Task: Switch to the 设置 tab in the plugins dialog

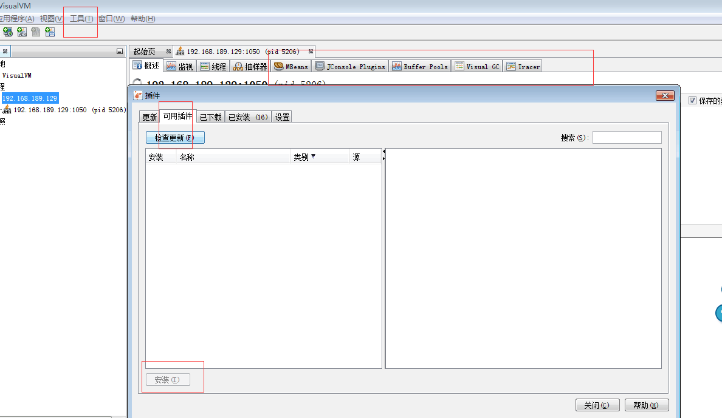Action: (282, 117)
